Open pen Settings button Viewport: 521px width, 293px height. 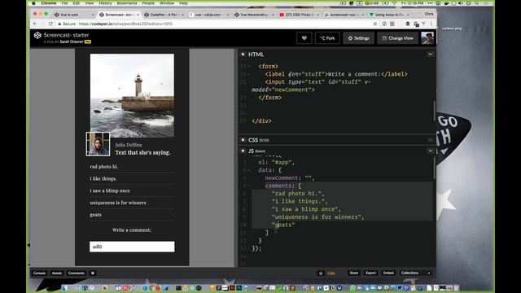coord(358,38)
